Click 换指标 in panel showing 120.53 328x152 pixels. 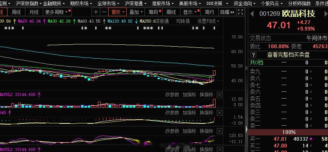point(207,131)
